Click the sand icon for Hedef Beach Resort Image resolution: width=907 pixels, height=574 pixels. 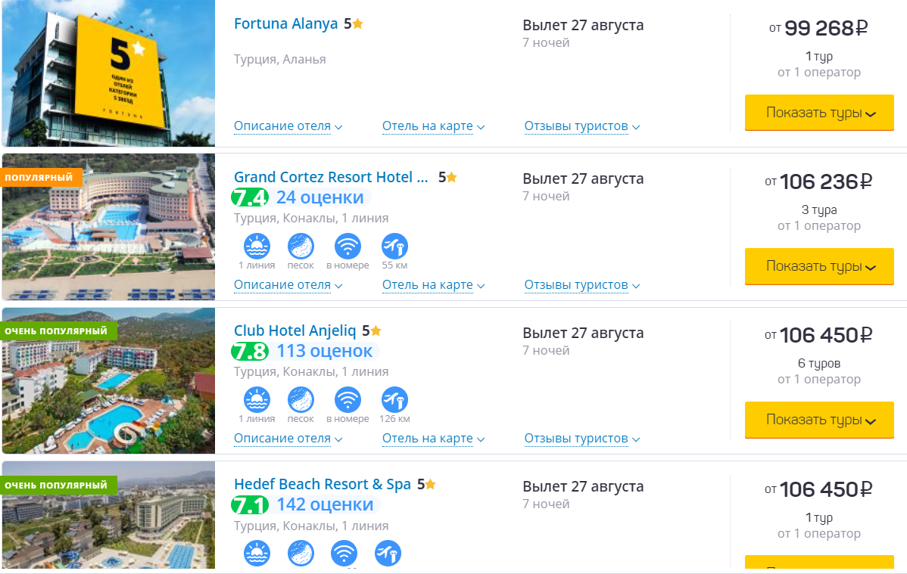pos(301,554)
